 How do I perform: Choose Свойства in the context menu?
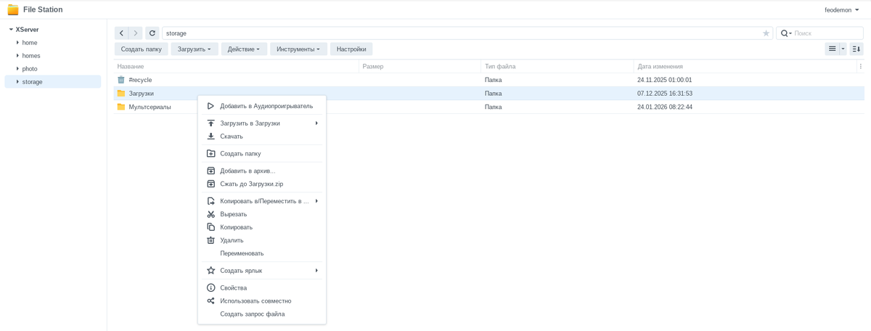click(x=233, y=288)
